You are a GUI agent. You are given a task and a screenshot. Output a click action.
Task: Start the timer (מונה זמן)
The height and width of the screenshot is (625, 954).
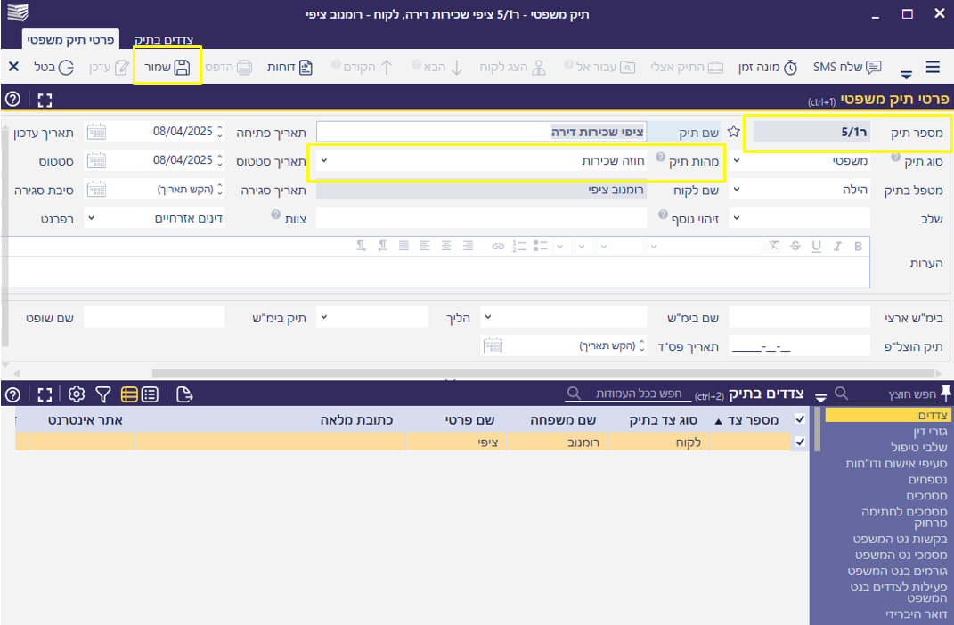768,67
